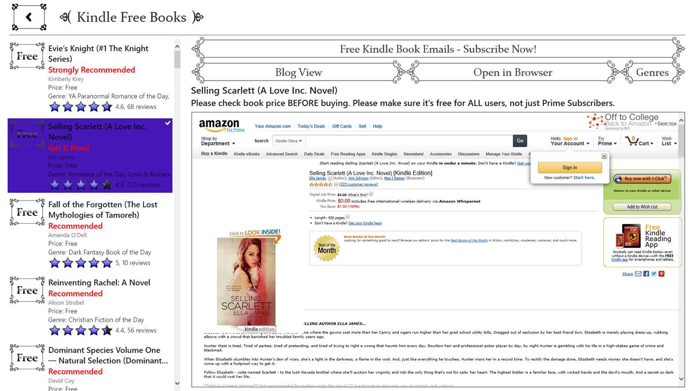Screen dimensions: 696x391
Task: Deselect the checked Selling Scarlett item
Action: click(x=90, y=156)
